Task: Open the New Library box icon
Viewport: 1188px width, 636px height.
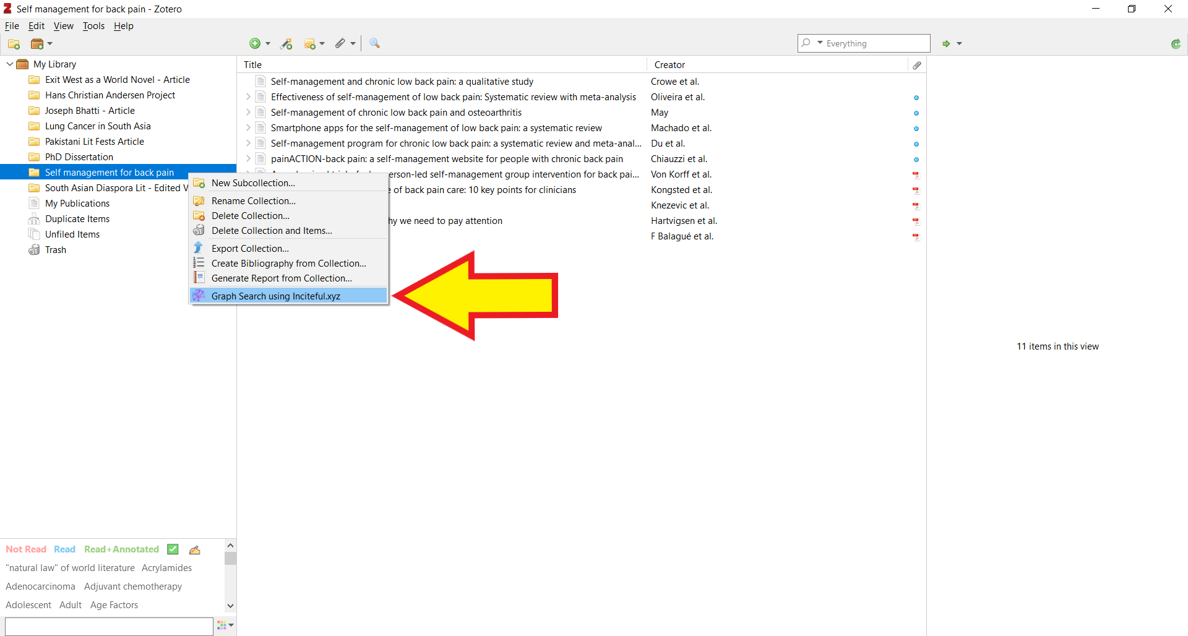Action: click(x=37, y=44)
